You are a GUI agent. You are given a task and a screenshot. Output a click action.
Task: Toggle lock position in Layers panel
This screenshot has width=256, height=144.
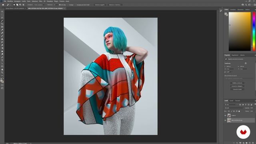tap(234, 111)
